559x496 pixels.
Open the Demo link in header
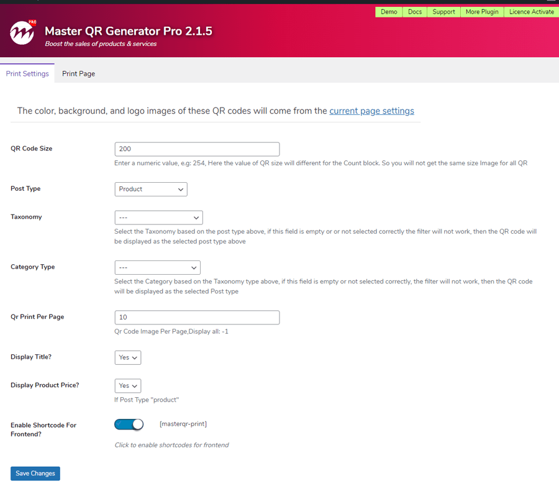pyautogui.click(x=389, y=12)
